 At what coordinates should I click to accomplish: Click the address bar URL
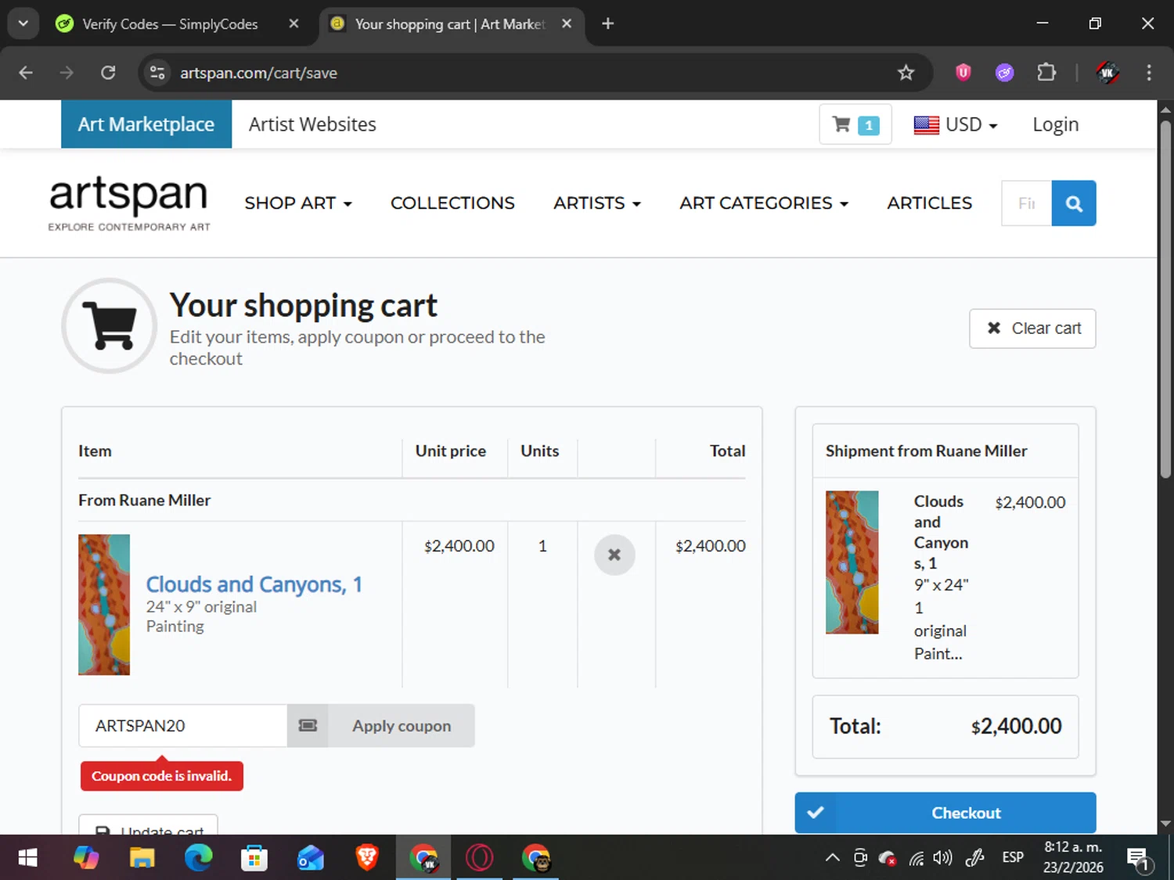coord(258,73)
